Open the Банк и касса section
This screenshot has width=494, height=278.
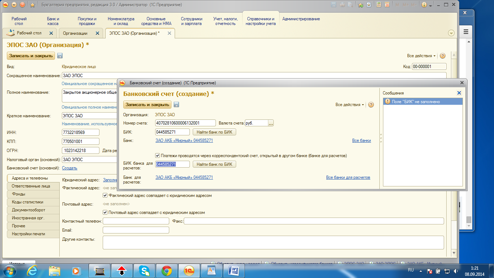tap(53, 21)
